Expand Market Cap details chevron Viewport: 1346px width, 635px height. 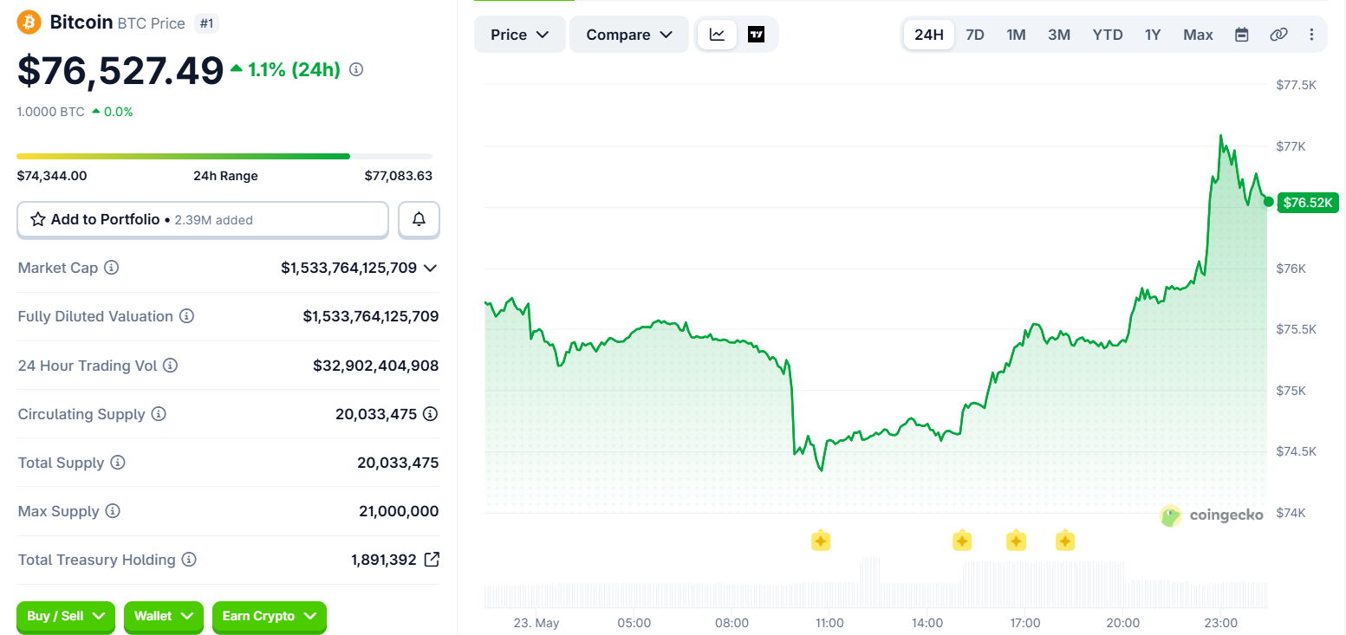click(430, 269)
